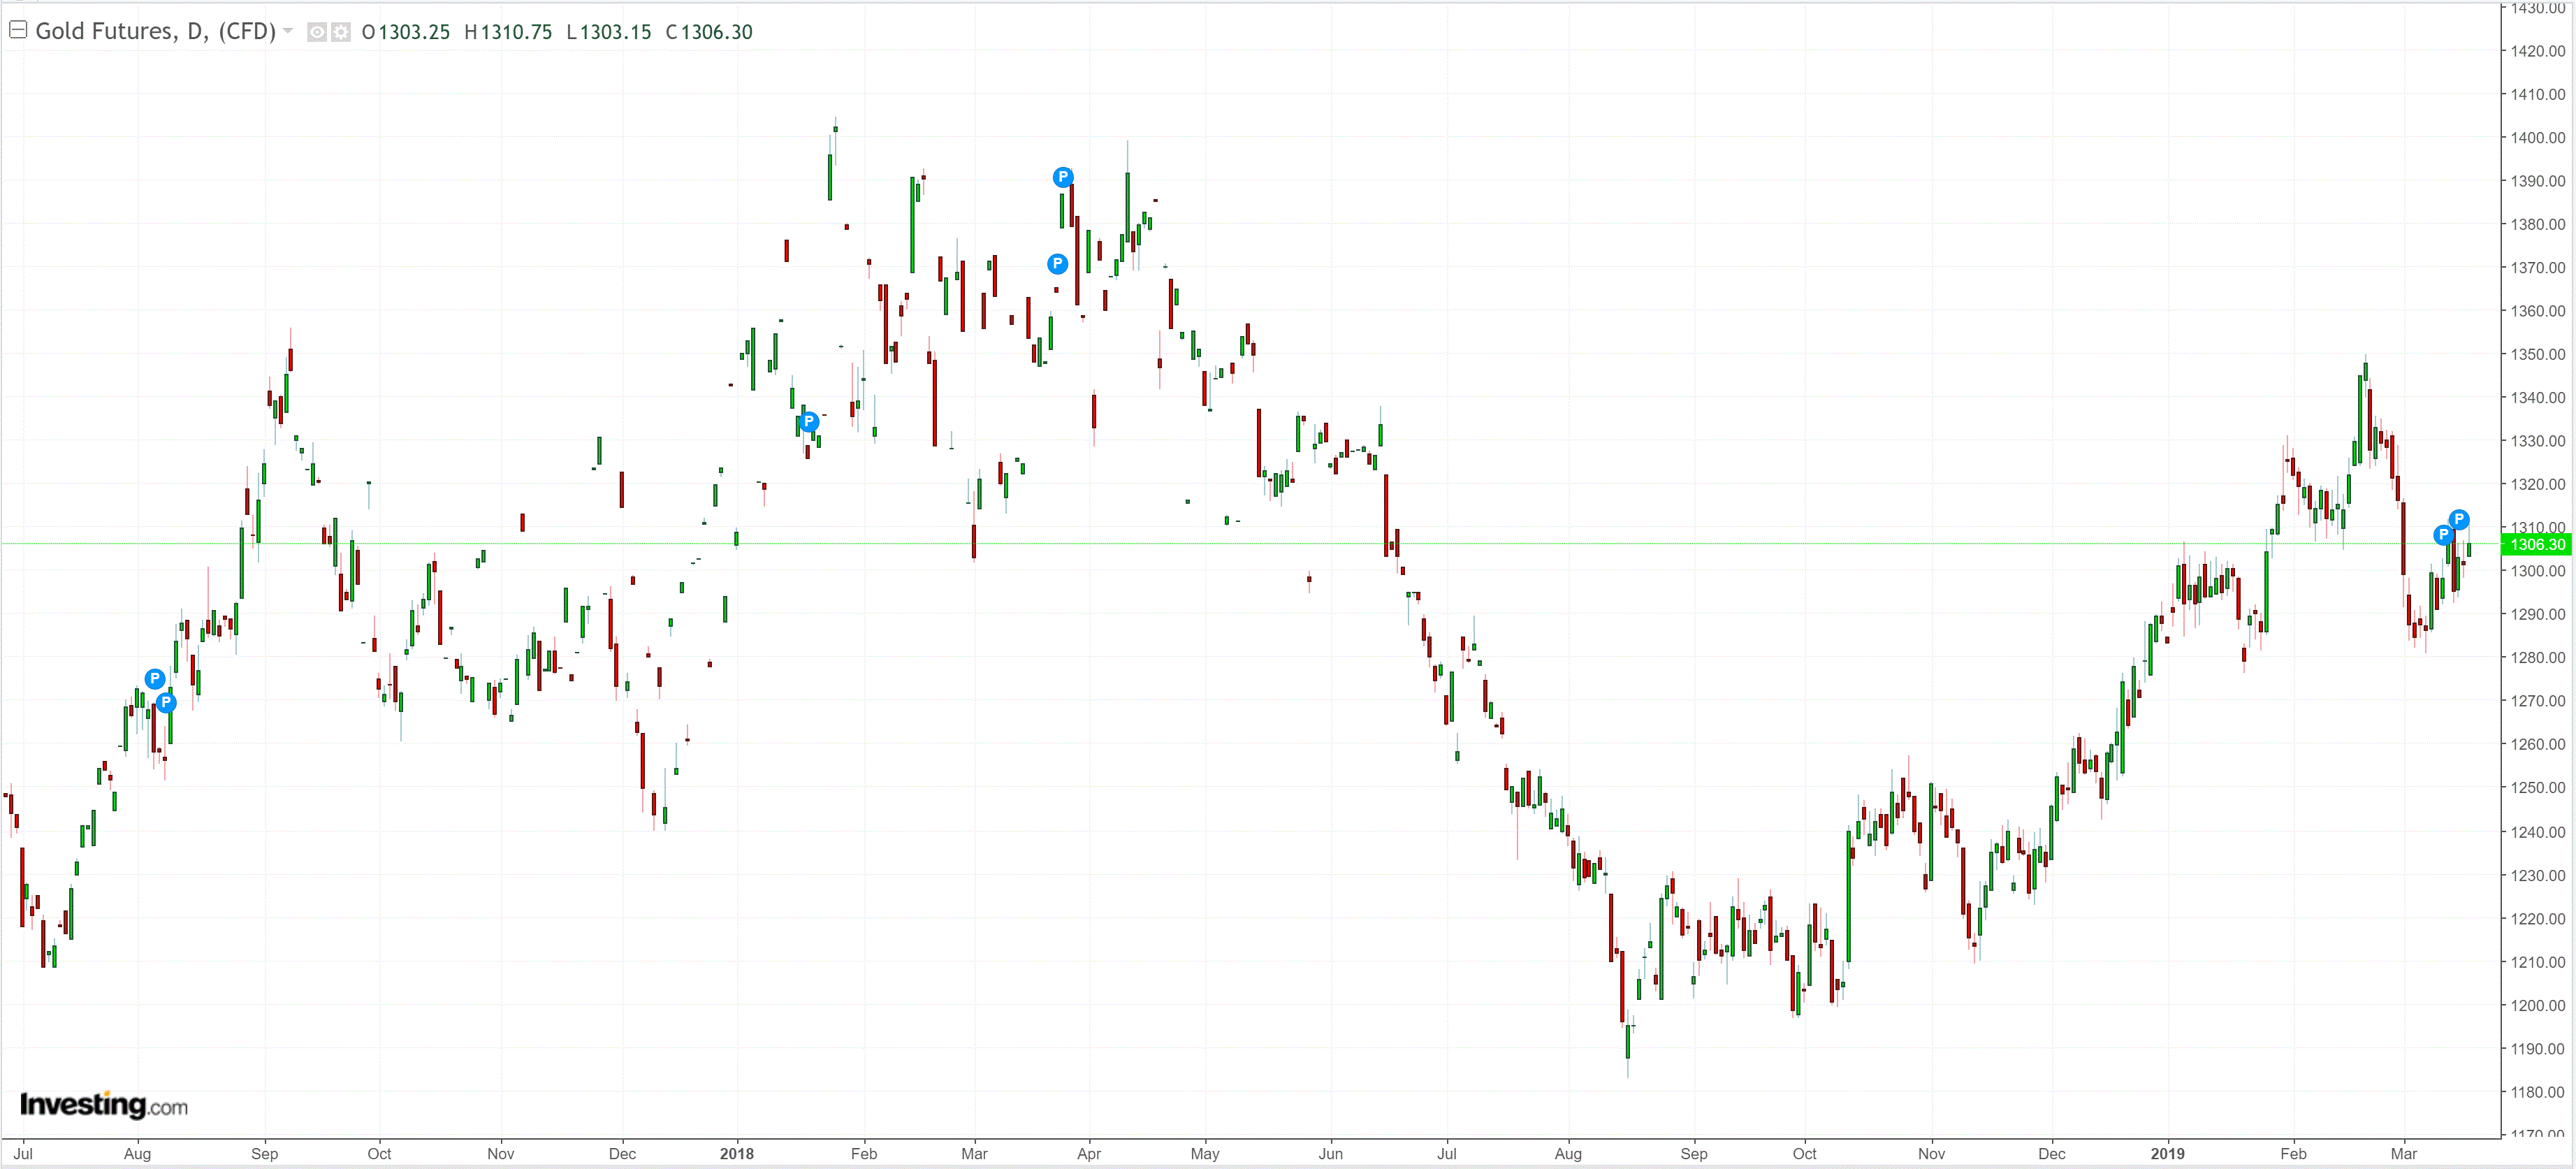Toggle the eye visibility icon for Gold Futures

(x=316, y=32)
